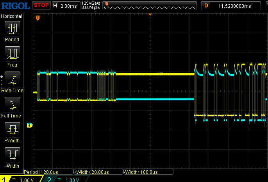268x182 pixels.
Task: Choose the Rise Time measurement
Action: point(12,79)
